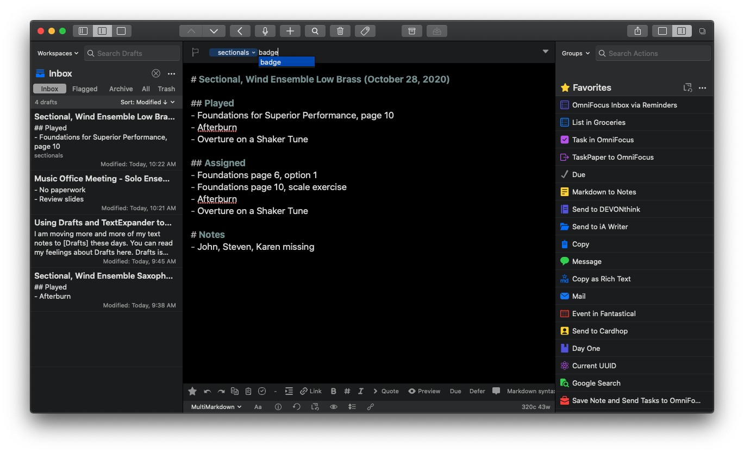Toggle link mode chain icon in status bar

tap(371, 407)
